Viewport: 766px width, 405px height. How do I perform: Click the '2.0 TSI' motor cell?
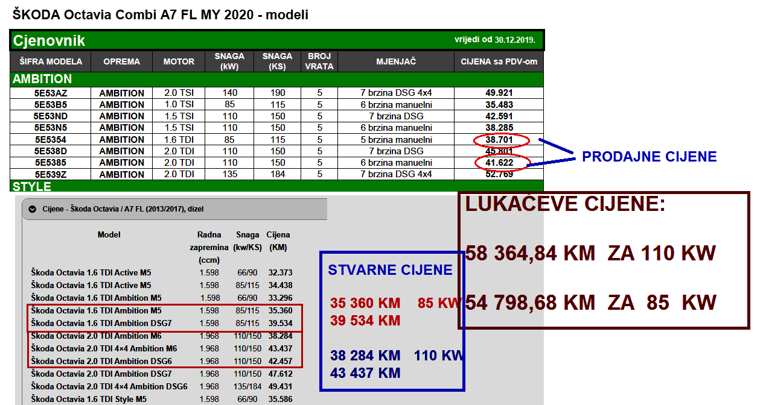click(179, 93)
